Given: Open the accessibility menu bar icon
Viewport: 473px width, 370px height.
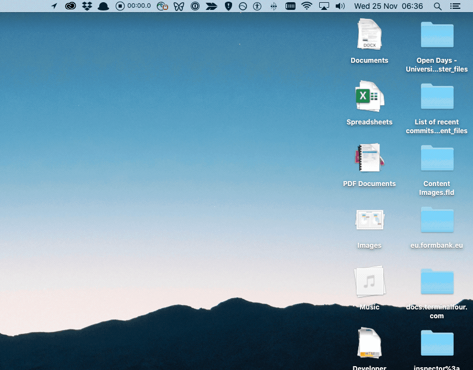Looking at the screenshot, I should pyautogui.click(x=257, y=6).
